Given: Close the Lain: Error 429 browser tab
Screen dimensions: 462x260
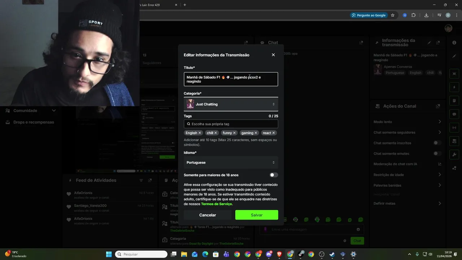Looking at the screenshot, I should 176,5.
